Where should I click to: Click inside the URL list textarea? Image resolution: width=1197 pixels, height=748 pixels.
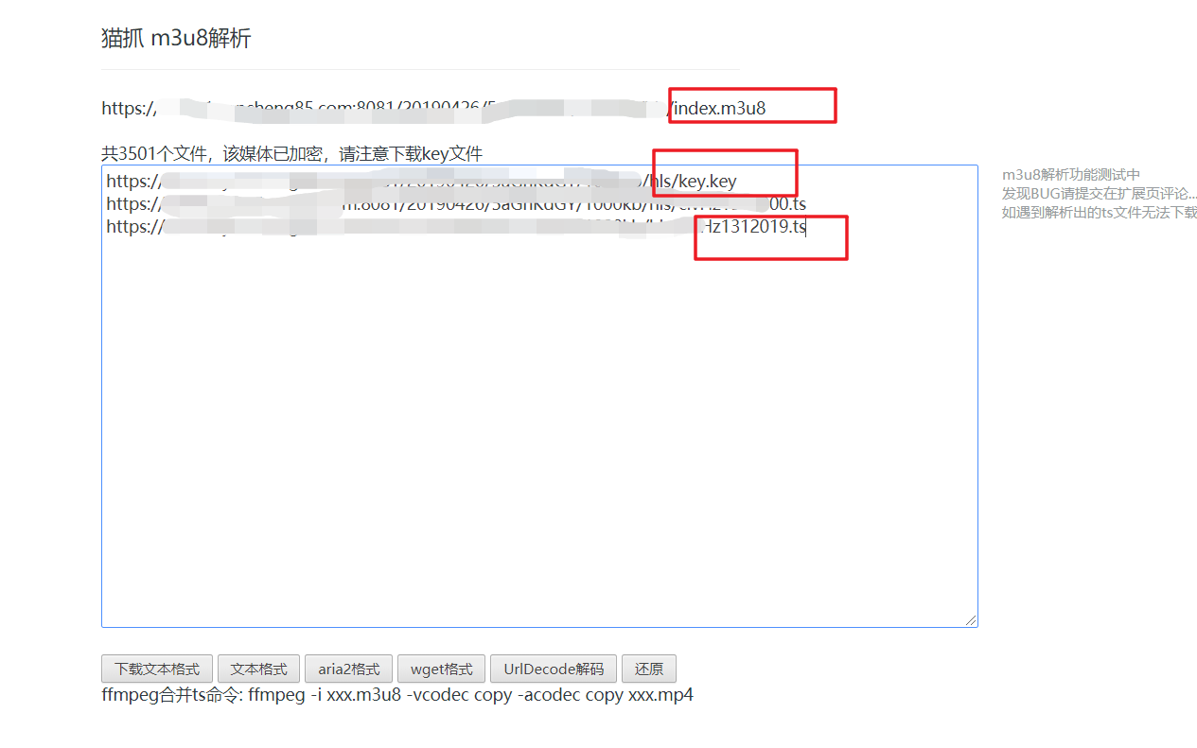point(539,397)
